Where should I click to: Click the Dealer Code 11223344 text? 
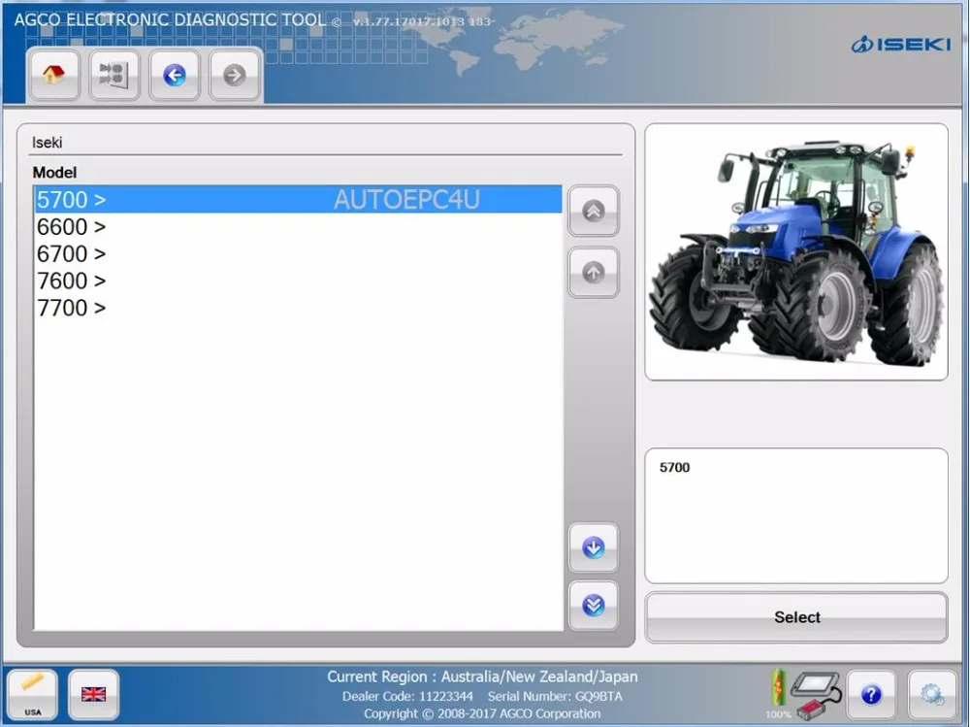pos(407,696)
